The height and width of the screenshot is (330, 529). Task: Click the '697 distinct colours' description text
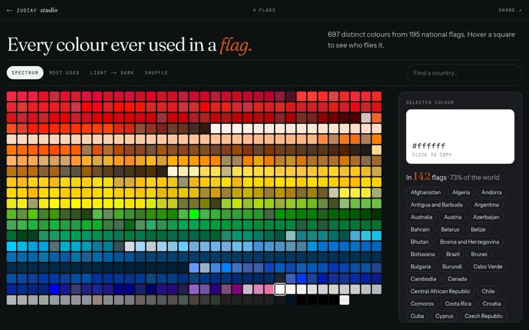pyautogui.click(x=421, y=40)
